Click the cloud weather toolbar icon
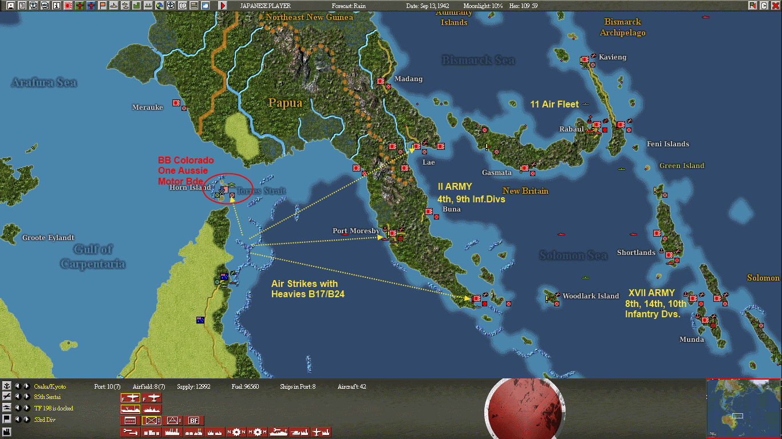The width and height of the screenshot is (782, 439). (x=206, y=5)
